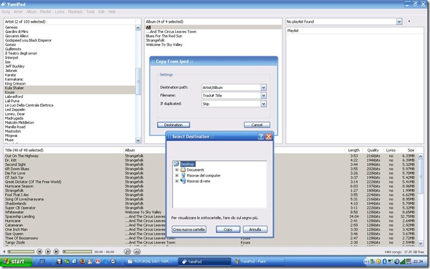Screen dimensions: 430x269
Task: Select Risorse del computer in tree
Action: [x=204, y=175]
